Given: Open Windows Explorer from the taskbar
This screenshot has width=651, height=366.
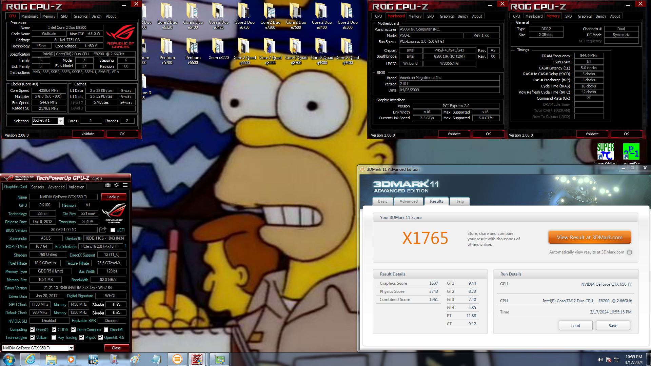Looking at the screenshot, I should tap(51, 359).
